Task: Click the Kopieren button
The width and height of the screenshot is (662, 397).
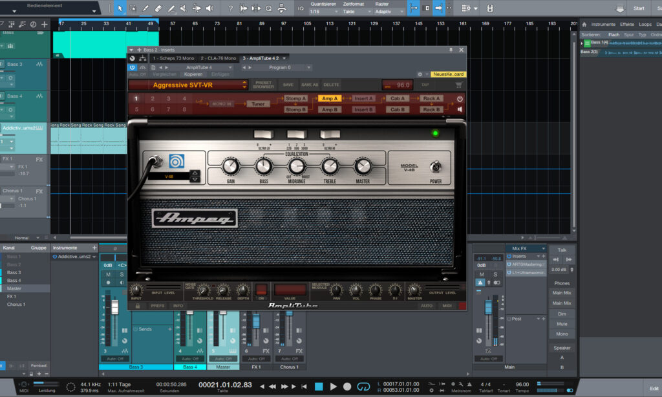Action: pyautogui.click(x=193, y=74)
